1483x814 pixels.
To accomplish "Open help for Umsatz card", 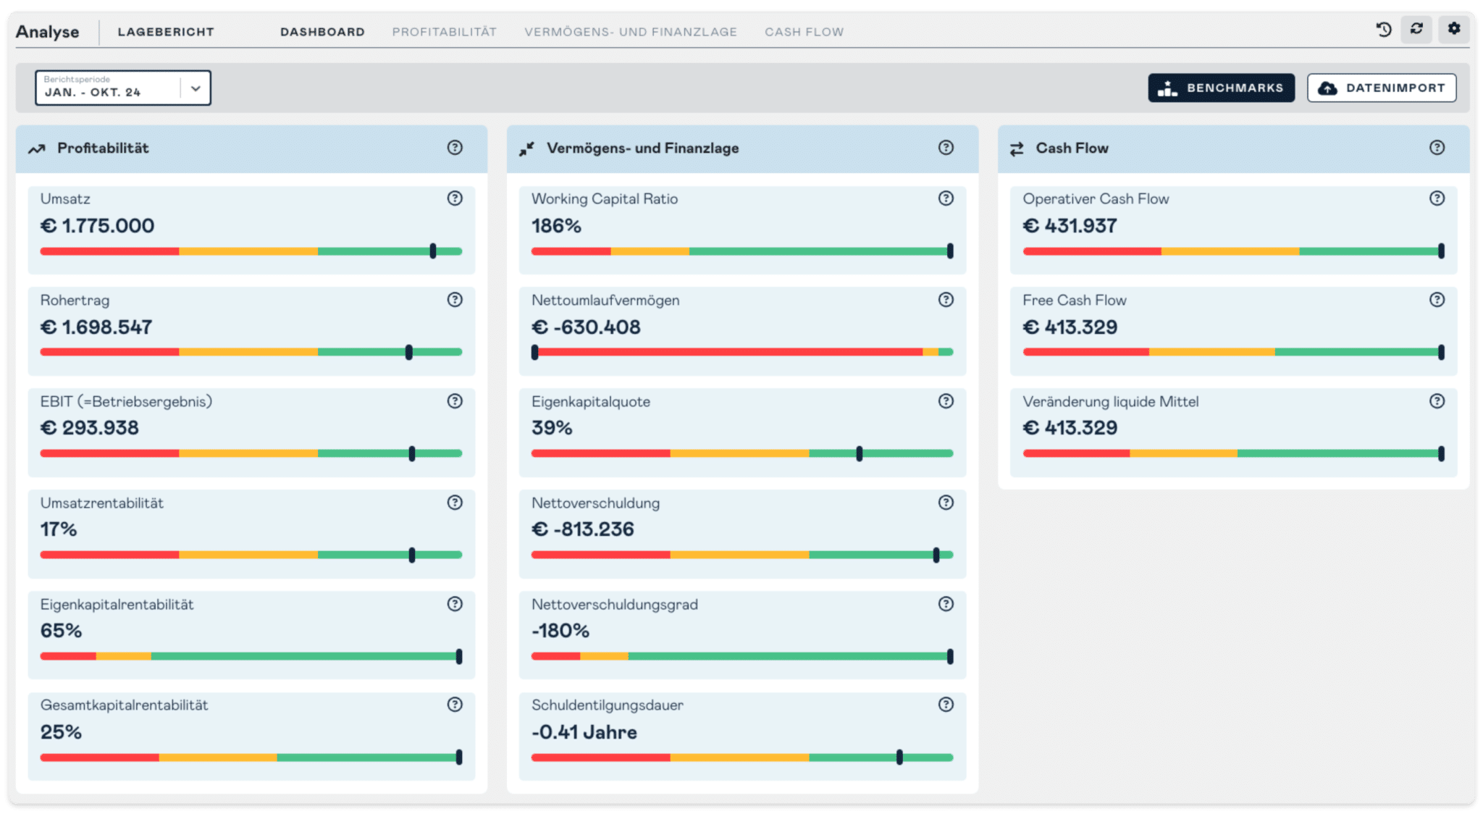I will click(455, 198).
